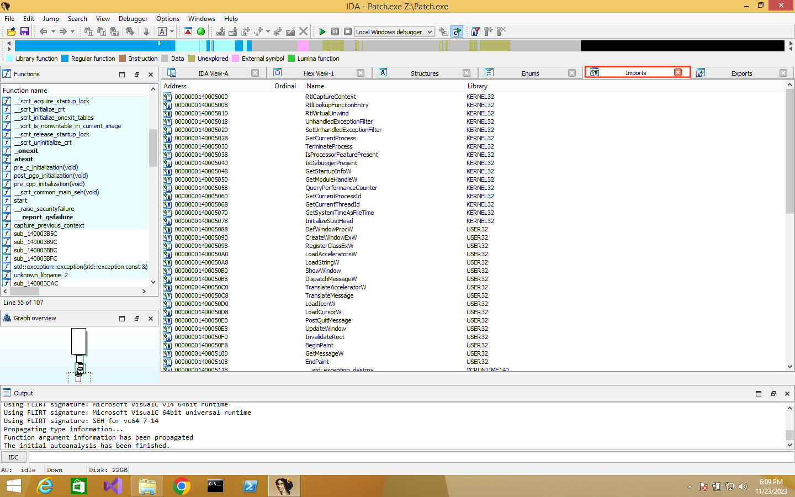795x497 pixels.
Task: Click the IDC command input field
Action: pos(411,457)
